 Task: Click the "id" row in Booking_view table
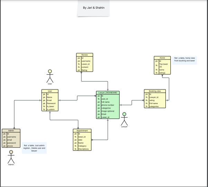click(155, 94)
